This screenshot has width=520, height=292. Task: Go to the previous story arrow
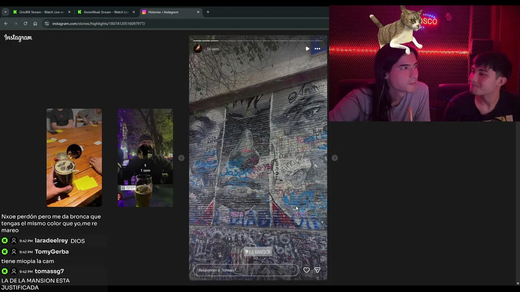tap(182, 158)
